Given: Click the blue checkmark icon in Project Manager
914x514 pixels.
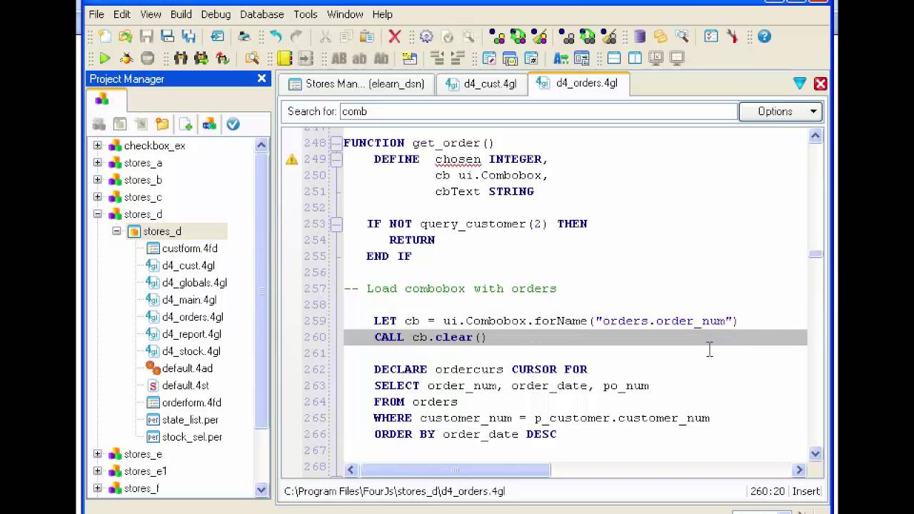Looking at the screenshot, I should 233,124.
